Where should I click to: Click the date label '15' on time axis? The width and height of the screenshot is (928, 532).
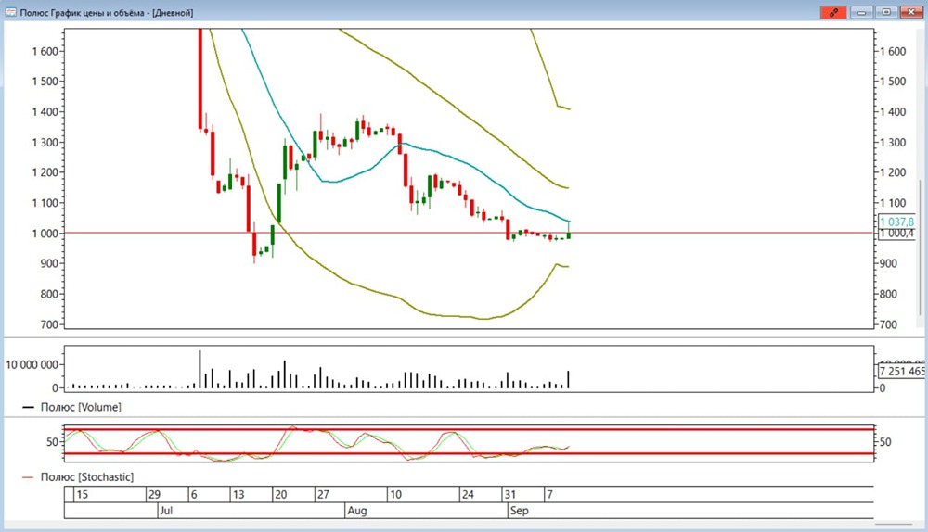(x=83, y=494)
